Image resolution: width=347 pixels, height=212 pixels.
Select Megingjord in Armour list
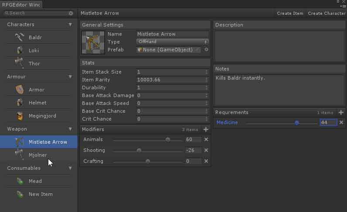click(x=39, y=116)
